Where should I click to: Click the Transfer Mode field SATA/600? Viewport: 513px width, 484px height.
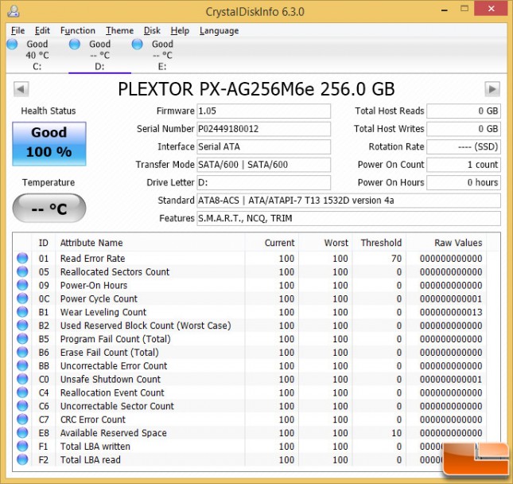pos(263,165)
